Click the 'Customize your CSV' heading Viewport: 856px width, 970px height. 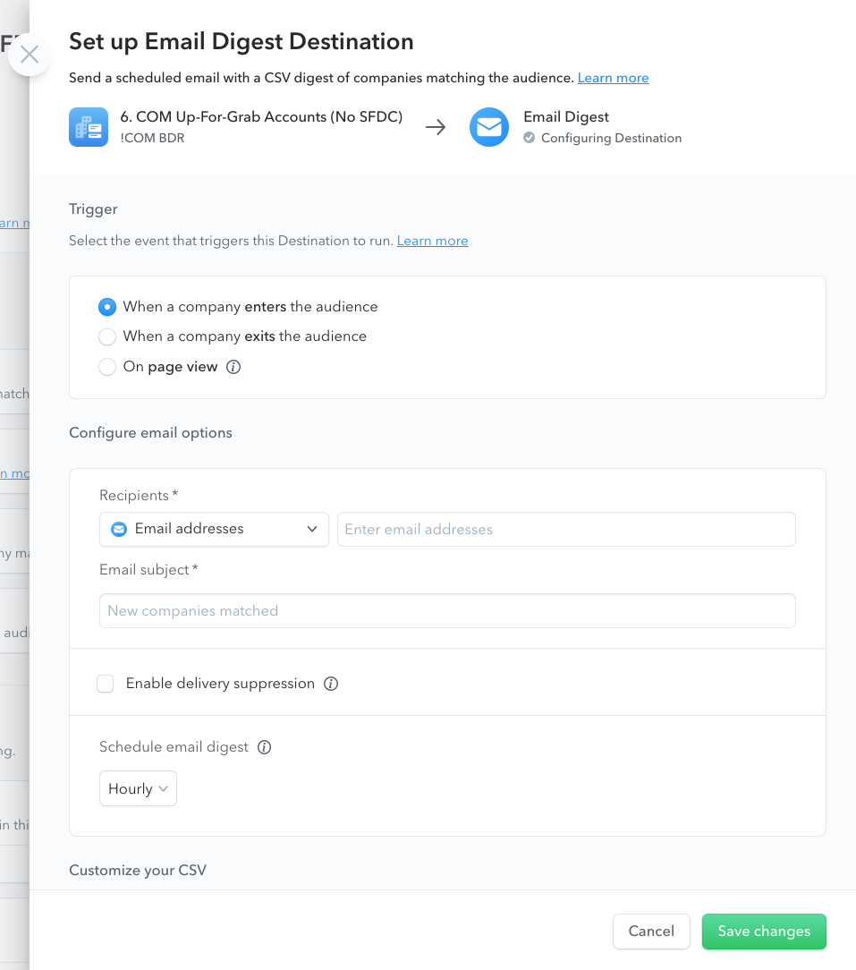pos(138,871)
